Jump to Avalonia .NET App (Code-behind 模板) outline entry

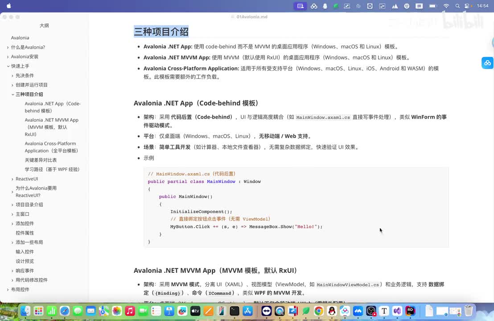(x=53, y=107)
